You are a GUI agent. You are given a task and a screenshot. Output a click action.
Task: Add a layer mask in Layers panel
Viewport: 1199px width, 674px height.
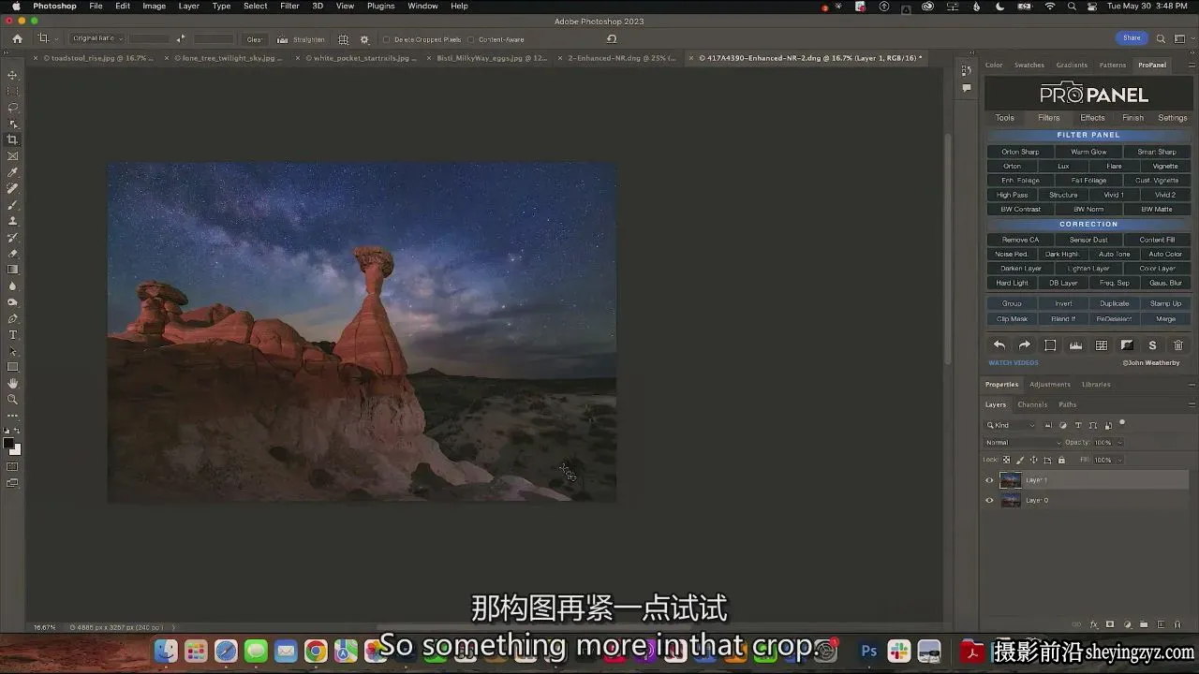coord(1110,624)
